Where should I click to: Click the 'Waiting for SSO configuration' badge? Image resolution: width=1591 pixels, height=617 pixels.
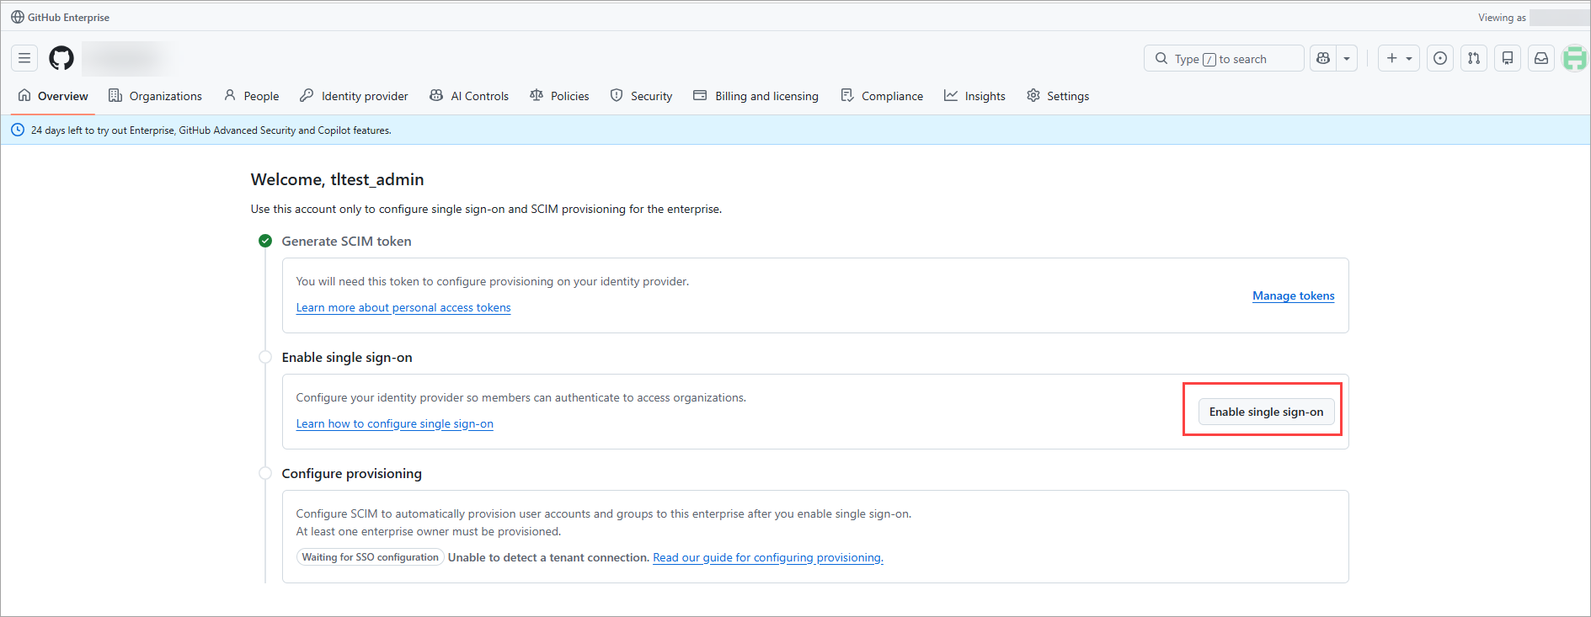tap(371, 557)
